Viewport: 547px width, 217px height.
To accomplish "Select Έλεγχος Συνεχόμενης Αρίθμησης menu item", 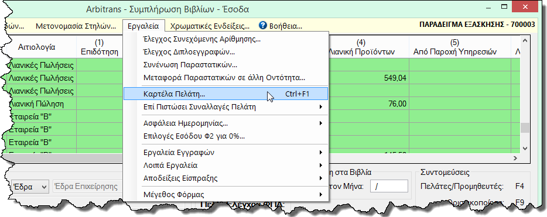I will click(225, 39).
